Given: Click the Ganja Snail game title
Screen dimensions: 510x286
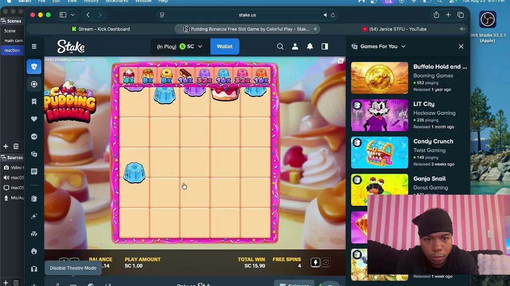Looking at the screenshot, I should click(430, 179).
